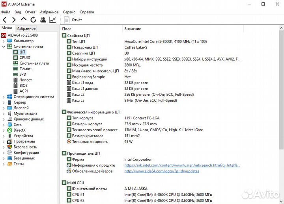This screenshot has width=284, height=204.
Task: Open the BIOS tree item
Action: [21, 85]
